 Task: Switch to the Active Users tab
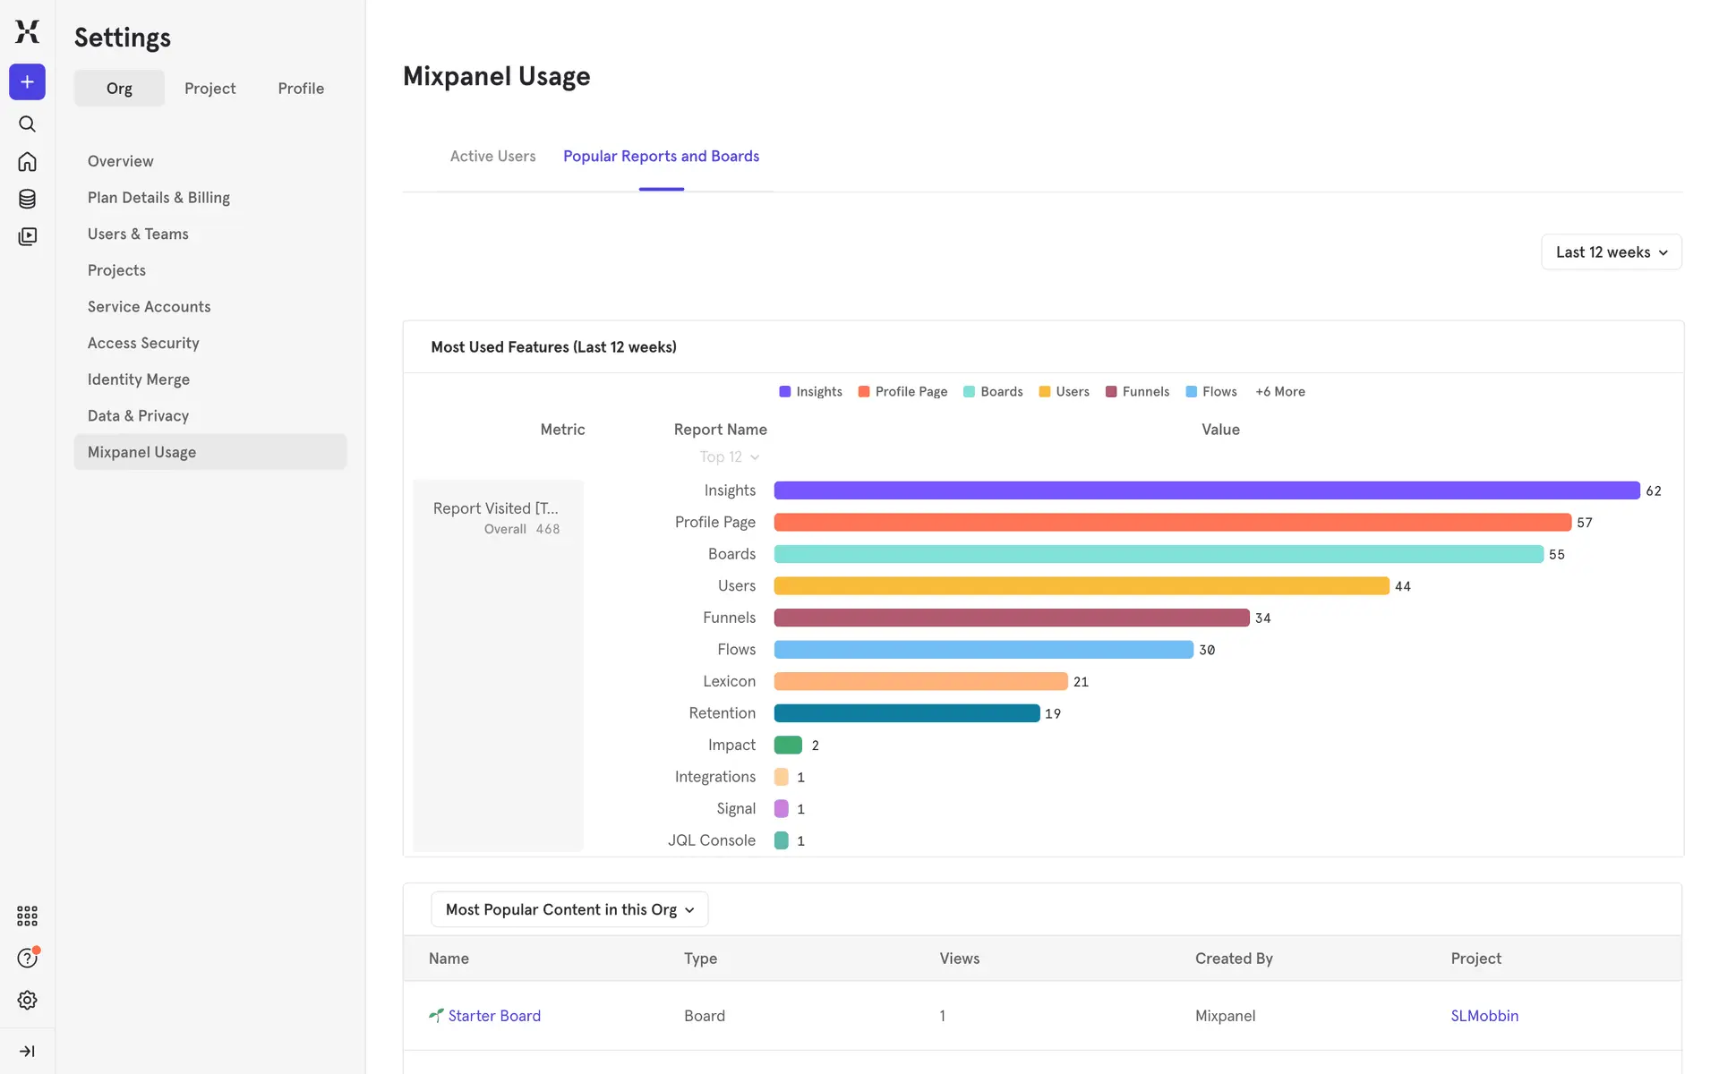492,157
